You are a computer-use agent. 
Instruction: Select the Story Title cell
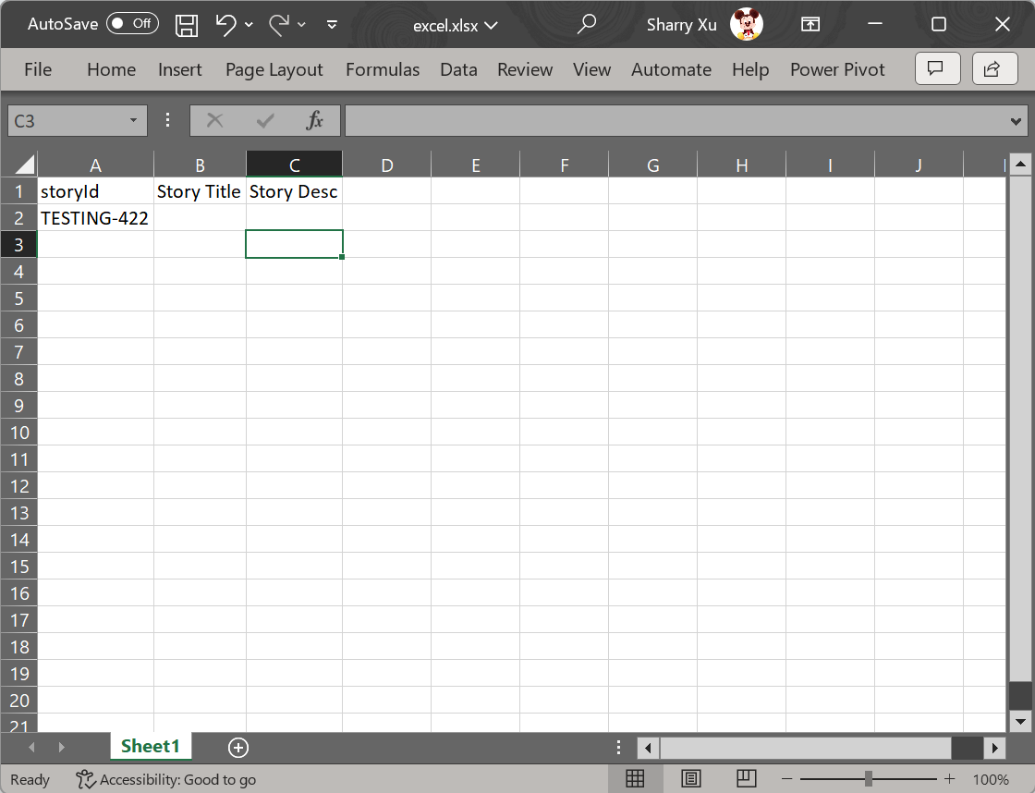click(x=200, y=190)
